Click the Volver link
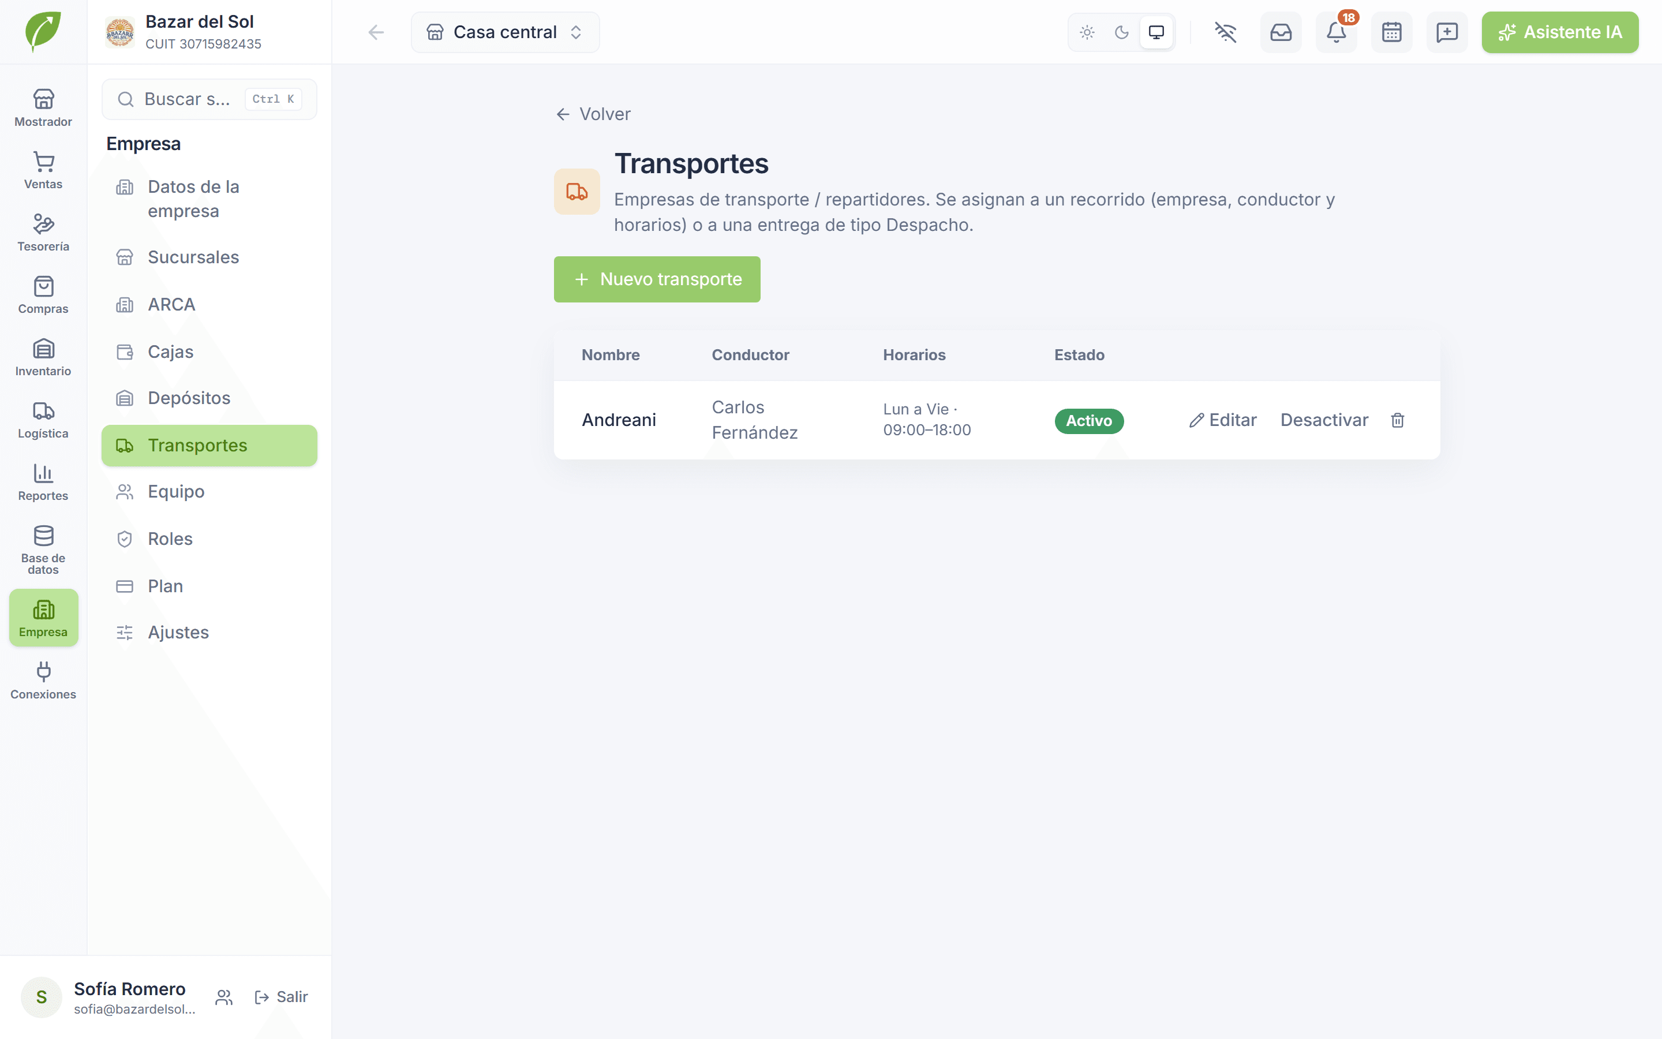1662x1039 pixels. tap(593, 114)
